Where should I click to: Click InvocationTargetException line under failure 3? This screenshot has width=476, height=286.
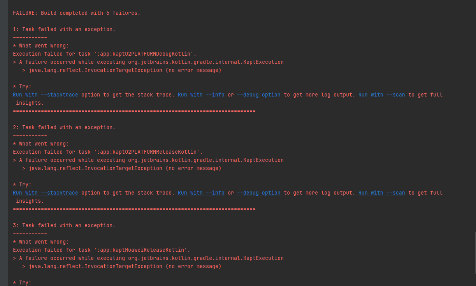121,267
